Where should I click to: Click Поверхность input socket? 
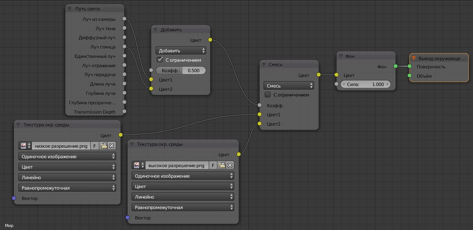(409, 67)
